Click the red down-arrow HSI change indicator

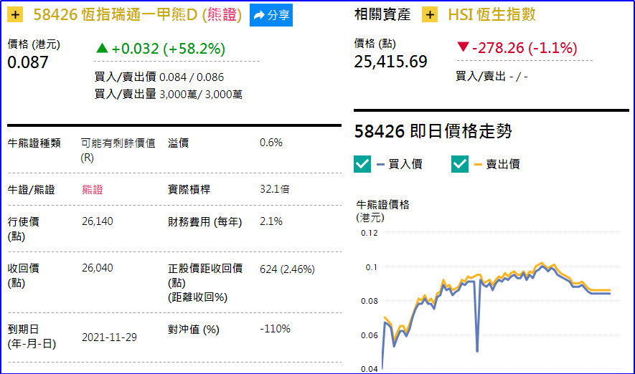coord(463,47)
